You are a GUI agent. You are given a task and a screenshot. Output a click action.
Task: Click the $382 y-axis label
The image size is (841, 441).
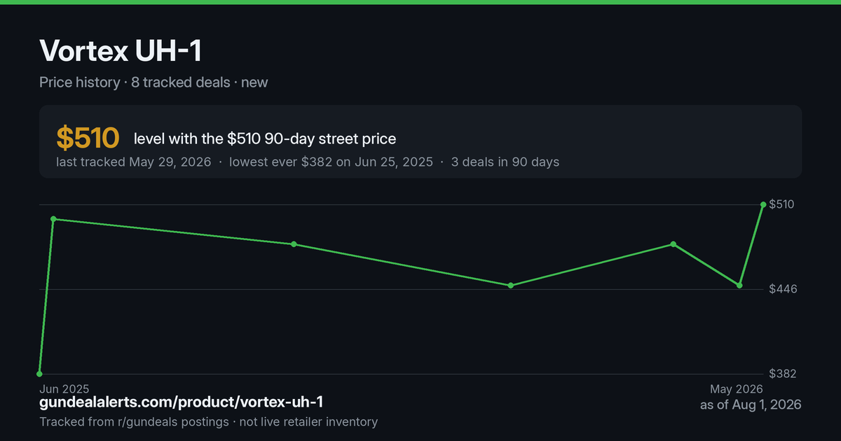[x=782, y=374]
